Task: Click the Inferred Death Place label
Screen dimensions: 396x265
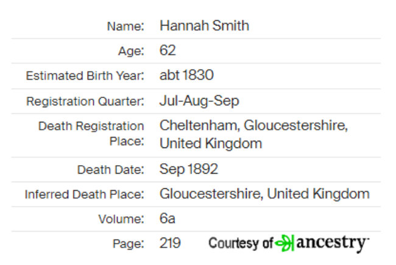Action: point(85,194)
